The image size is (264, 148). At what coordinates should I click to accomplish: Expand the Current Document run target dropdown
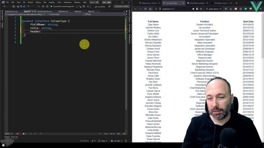point(75,7)
